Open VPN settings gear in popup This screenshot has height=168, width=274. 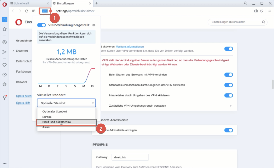pyautogui.click(x=94, y=25)
